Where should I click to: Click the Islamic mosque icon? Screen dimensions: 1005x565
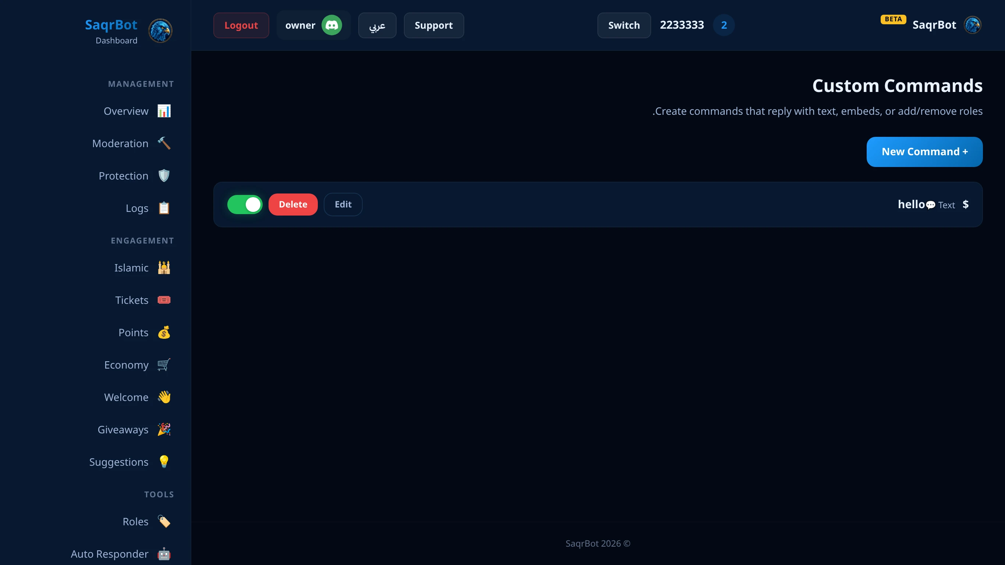point(164,268)
